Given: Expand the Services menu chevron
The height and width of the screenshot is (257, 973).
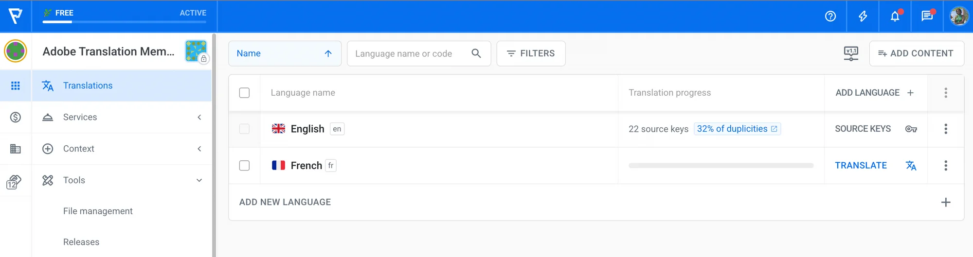Looking at the screenshot, I should (199, 117).
